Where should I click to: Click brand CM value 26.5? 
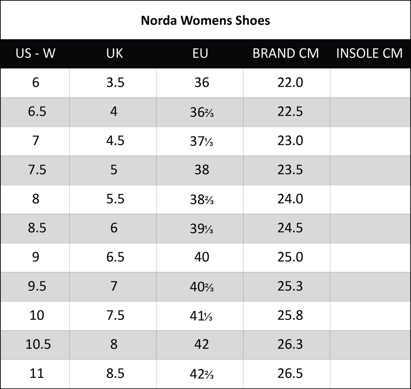pos(290,374)
